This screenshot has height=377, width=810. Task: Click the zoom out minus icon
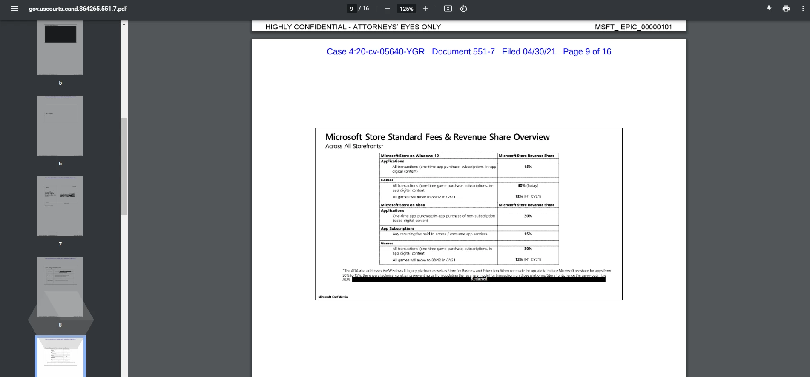click(387, 9)
